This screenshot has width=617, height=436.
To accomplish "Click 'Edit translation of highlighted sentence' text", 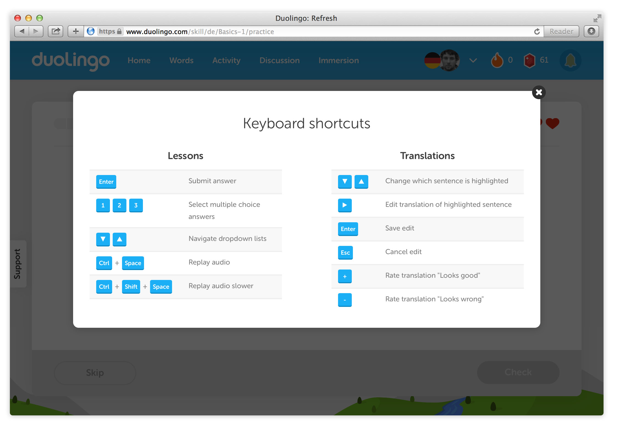I will coord(449,204).
